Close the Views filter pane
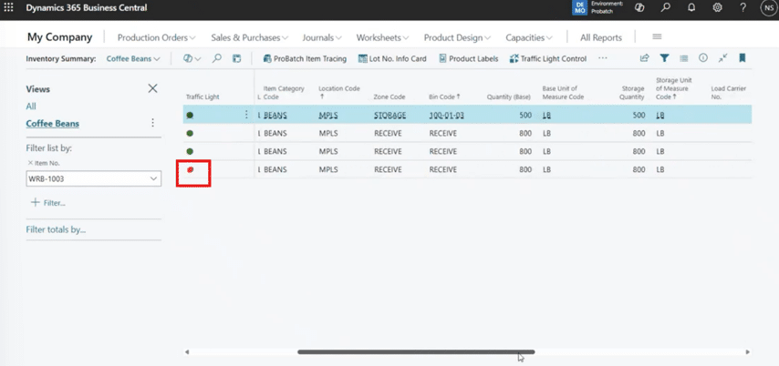The height and width of the screenshot is (366, 779). tap(152, 88)
